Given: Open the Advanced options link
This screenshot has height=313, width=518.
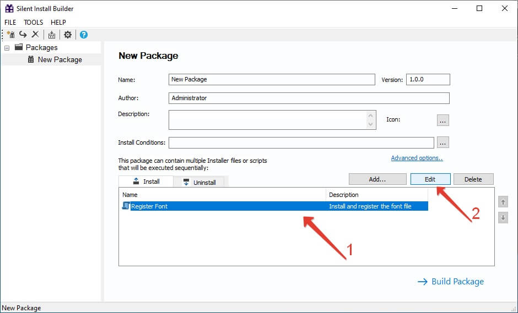Looking at the screenshot, I should coord(417,158).
